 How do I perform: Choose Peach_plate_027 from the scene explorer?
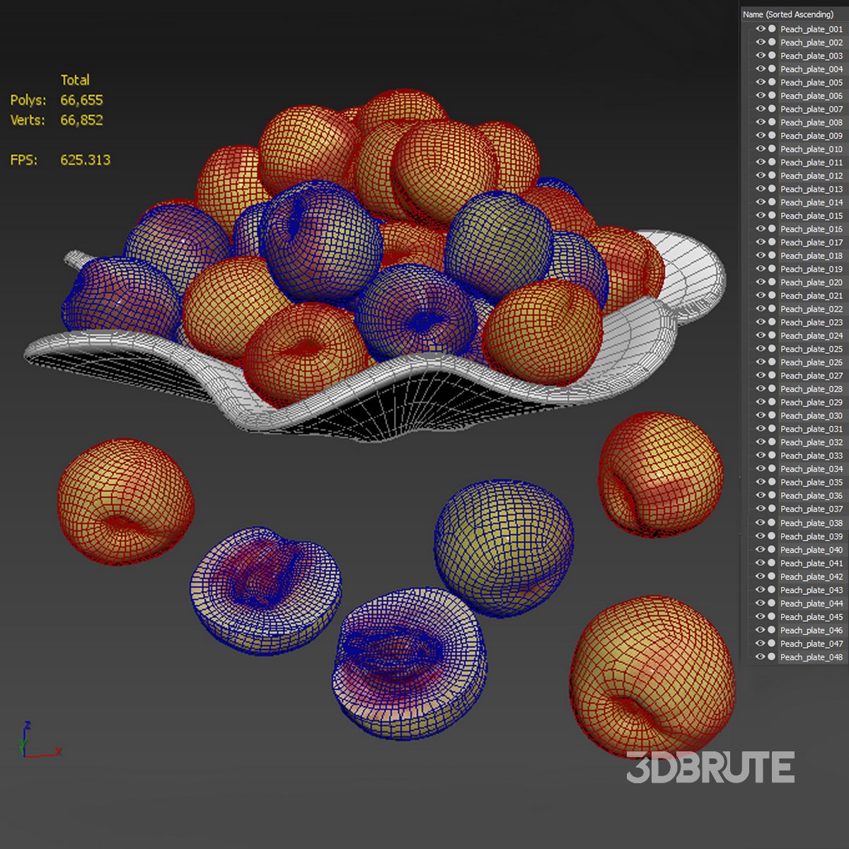tap(812, 376)
